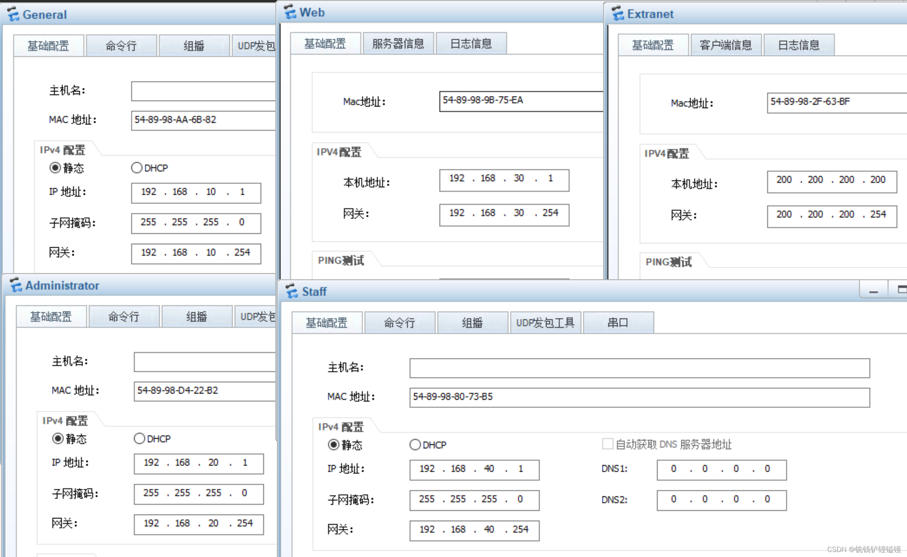The width and height of the screenshot is (907, 557).
Task: Switch to the 串口 tab in Staff
Action: [618, 322]
